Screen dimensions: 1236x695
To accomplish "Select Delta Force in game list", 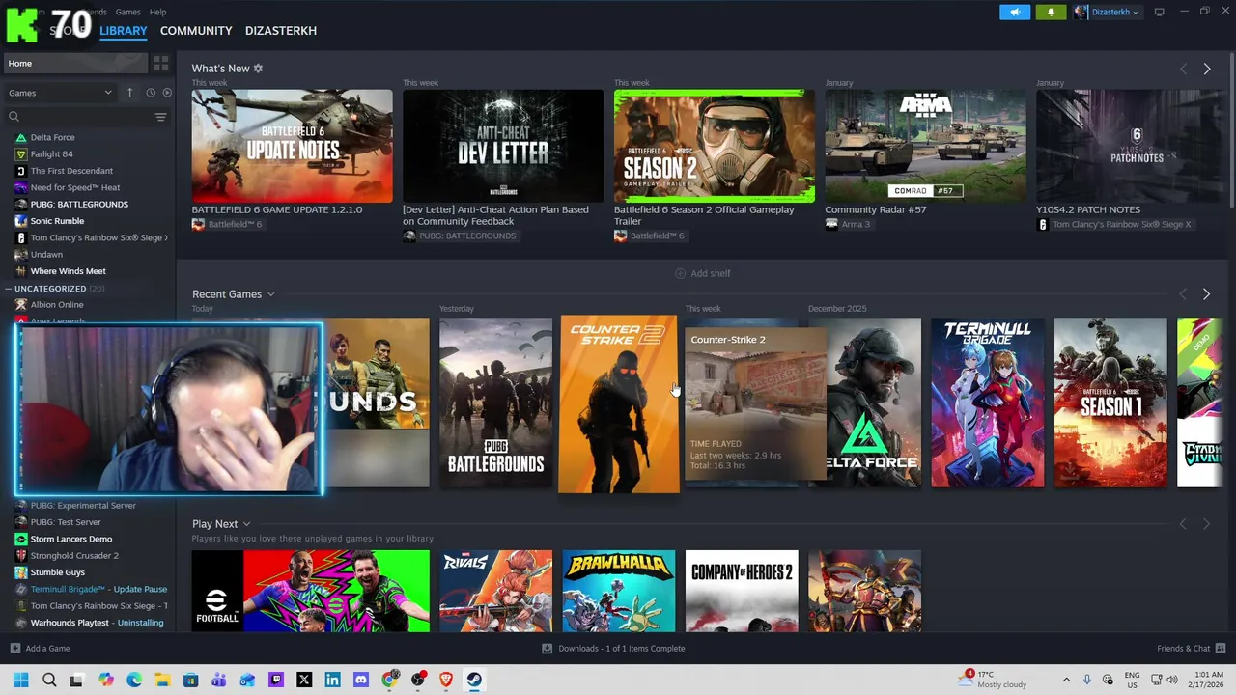I will pos(52,137).
